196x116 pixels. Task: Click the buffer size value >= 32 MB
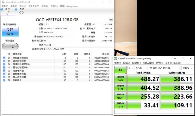click(104, 24)
